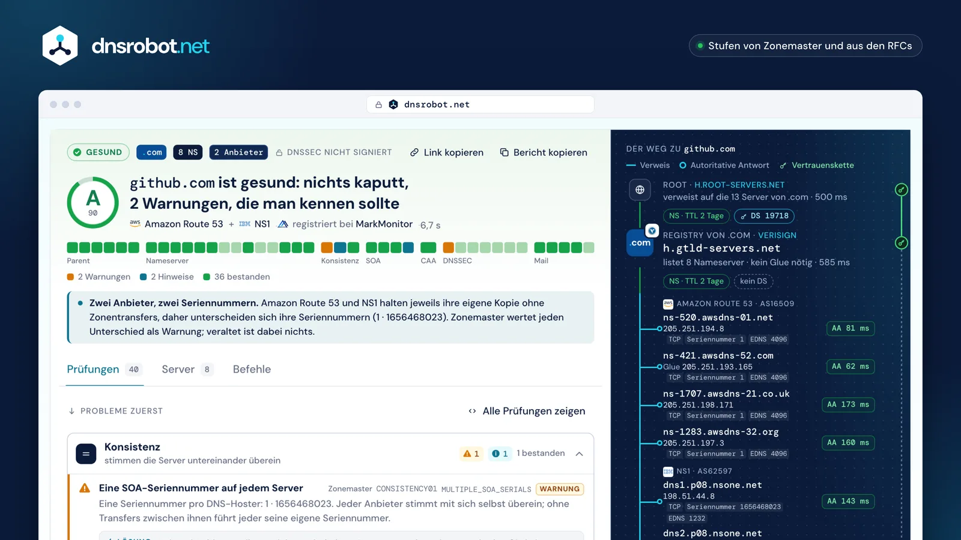
Task: Click the trust chain key icon beside ROOT
Action: pos(902,190)
